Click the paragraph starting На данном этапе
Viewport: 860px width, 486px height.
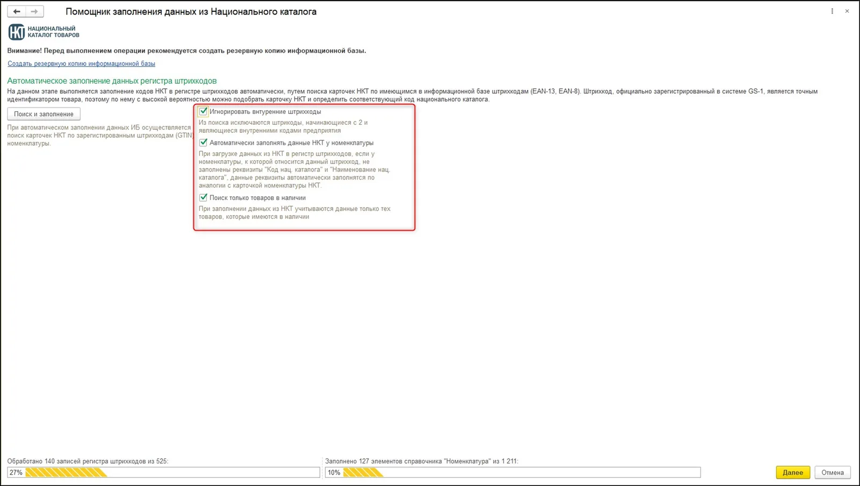(x=412, y=95)
